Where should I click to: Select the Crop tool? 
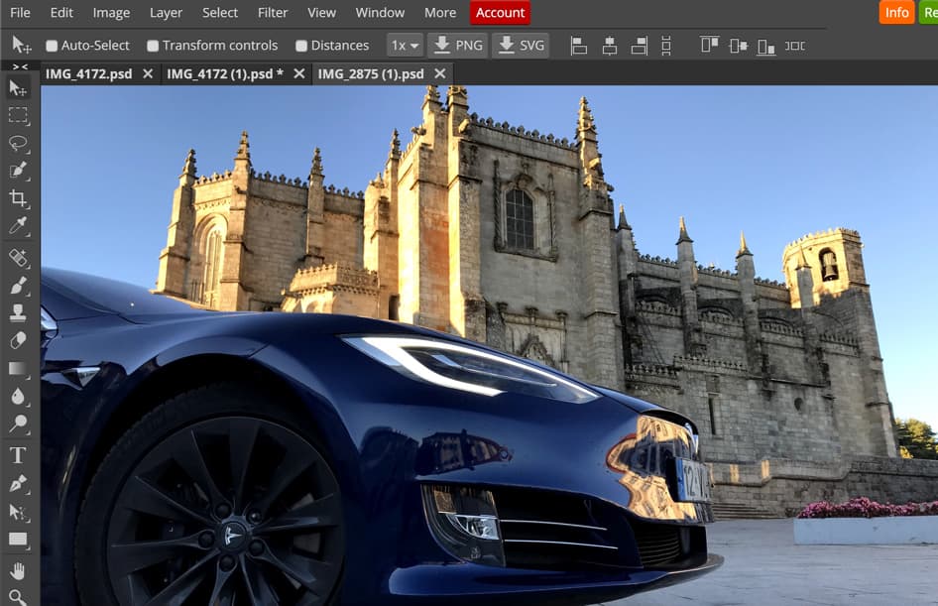pyautogui.click(x=18, y=197)
